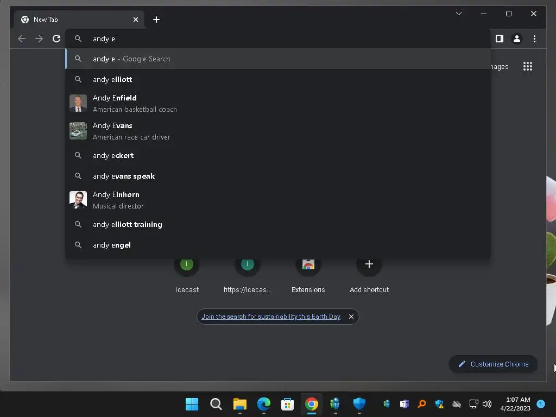Close the New Tab tab
Image resolution: width=556 pixels, height=417 pixels.
point(135,20)
